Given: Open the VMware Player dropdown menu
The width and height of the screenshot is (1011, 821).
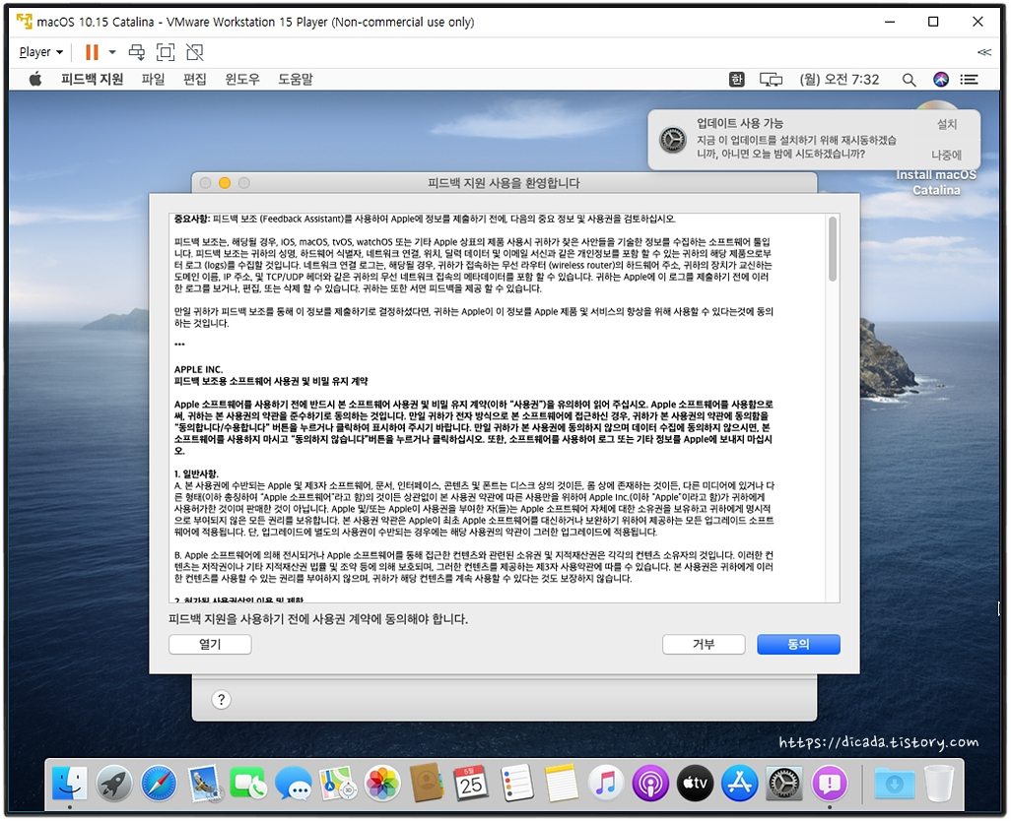Looking at the screenshot, I should pos(40,52).
